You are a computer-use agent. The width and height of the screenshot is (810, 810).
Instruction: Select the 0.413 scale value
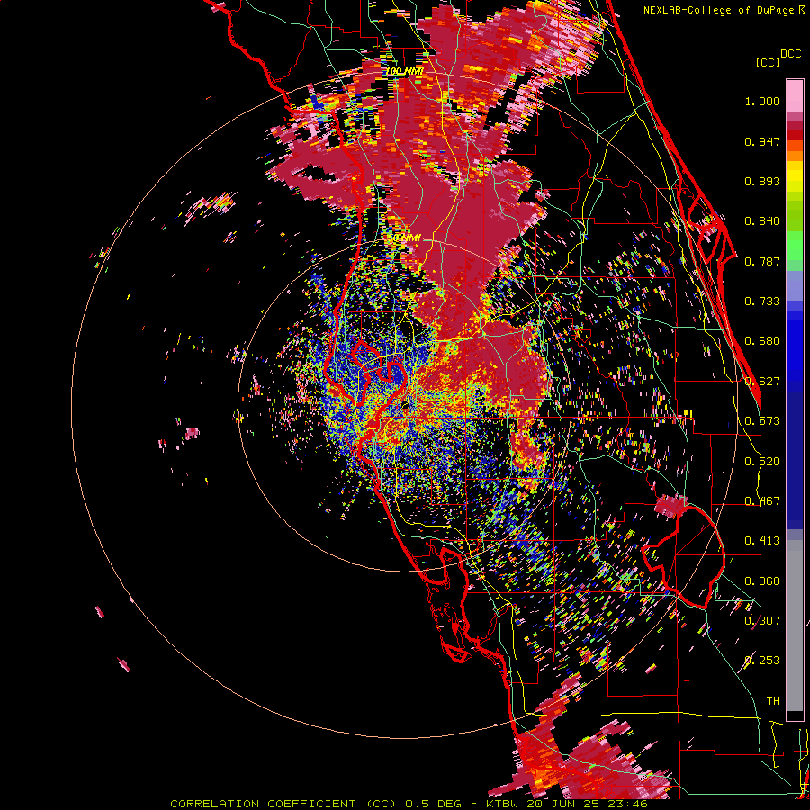pos(762,541)
